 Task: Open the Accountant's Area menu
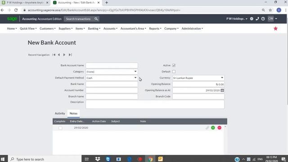click(133, 28)
